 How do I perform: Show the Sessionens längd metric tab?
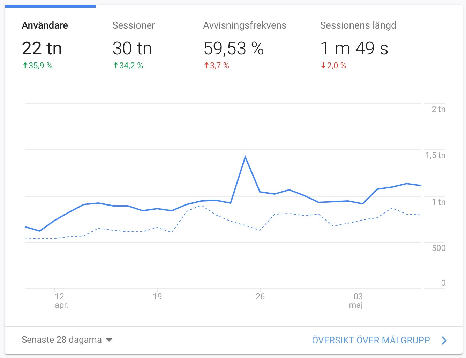[358, 25]
